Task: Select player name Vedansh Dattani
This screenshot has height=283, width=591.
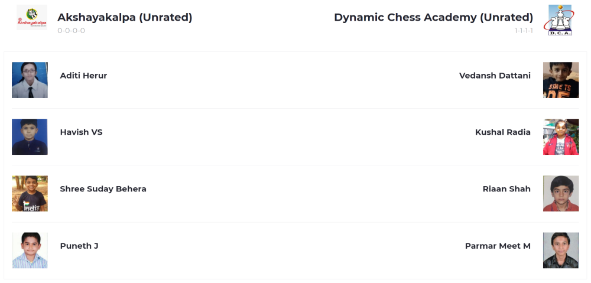Action: pyautogui.click(x=495, y=76)
